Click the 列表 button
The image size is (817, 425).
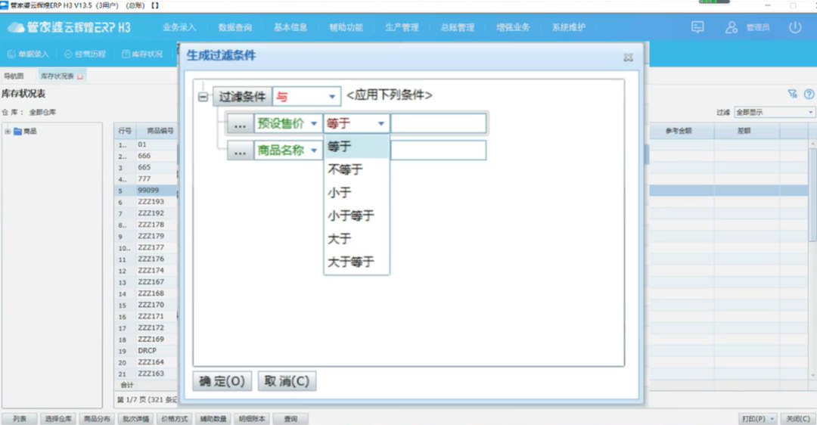pyautogui.click(x=20, y=419)
